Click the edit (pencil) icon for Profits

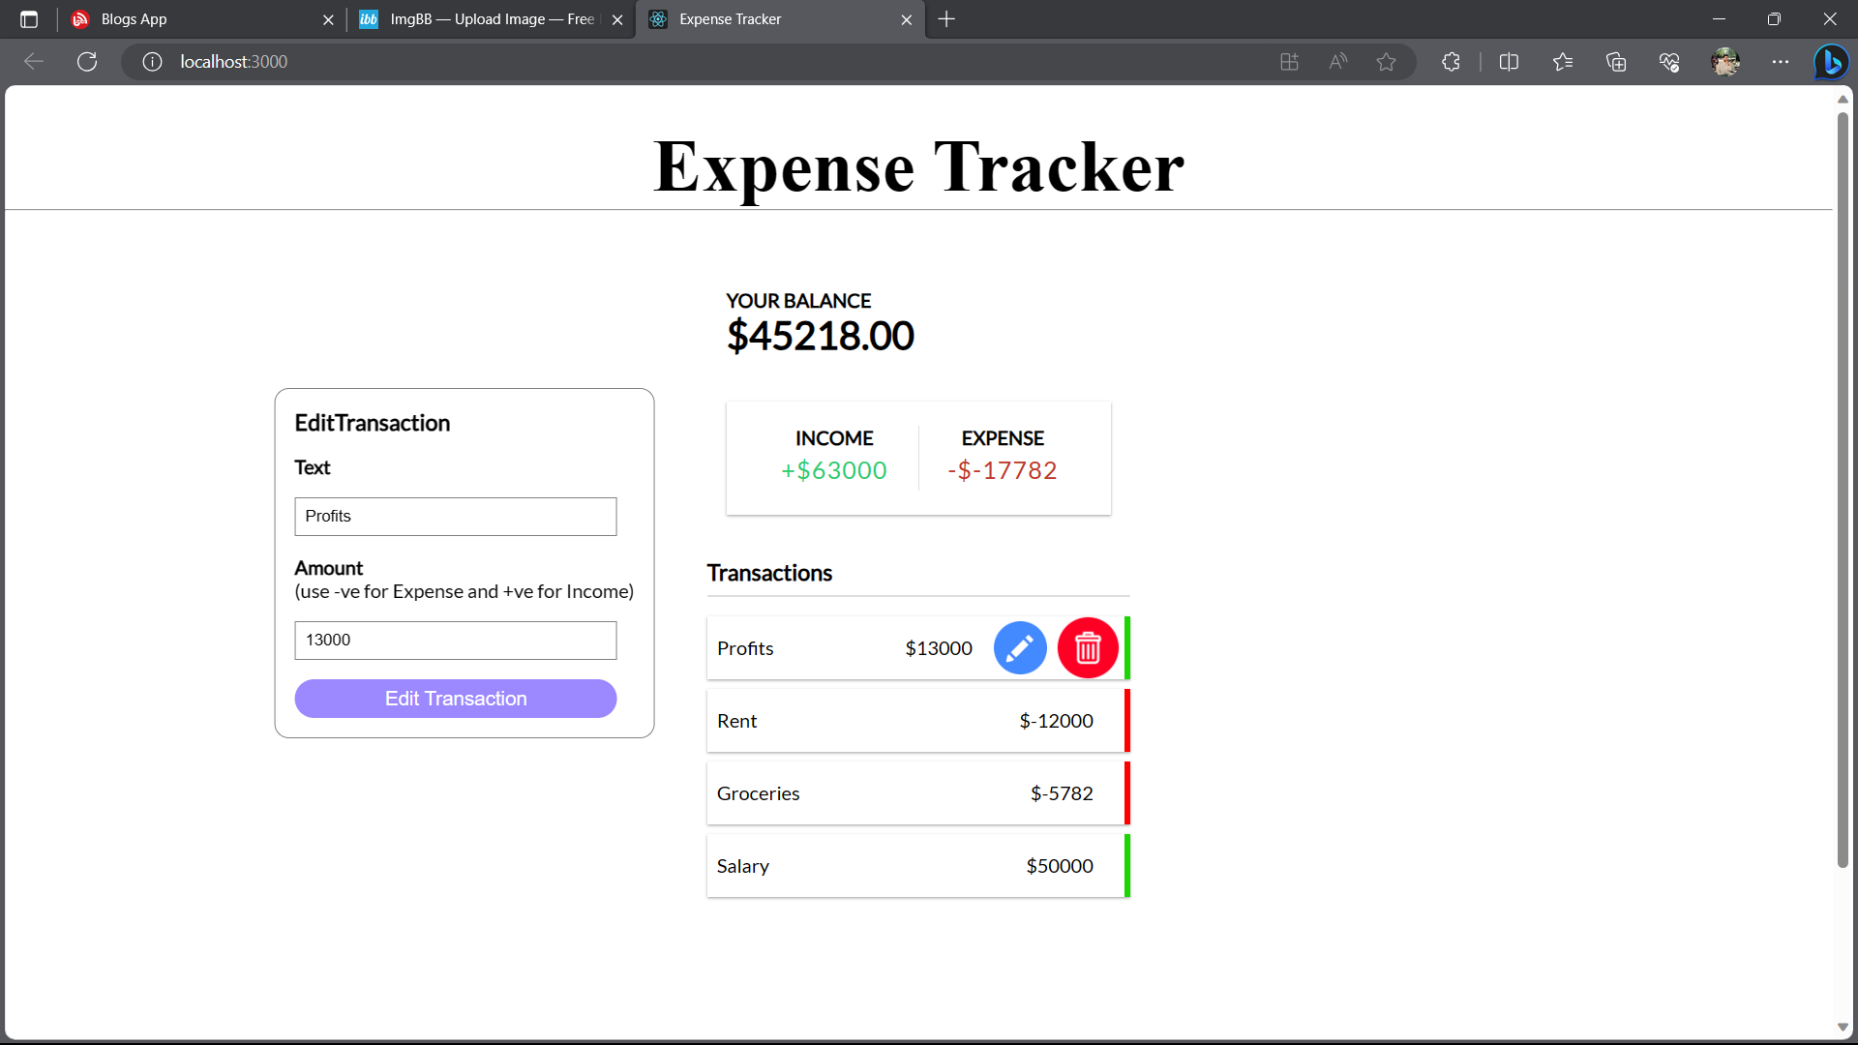1018,647
